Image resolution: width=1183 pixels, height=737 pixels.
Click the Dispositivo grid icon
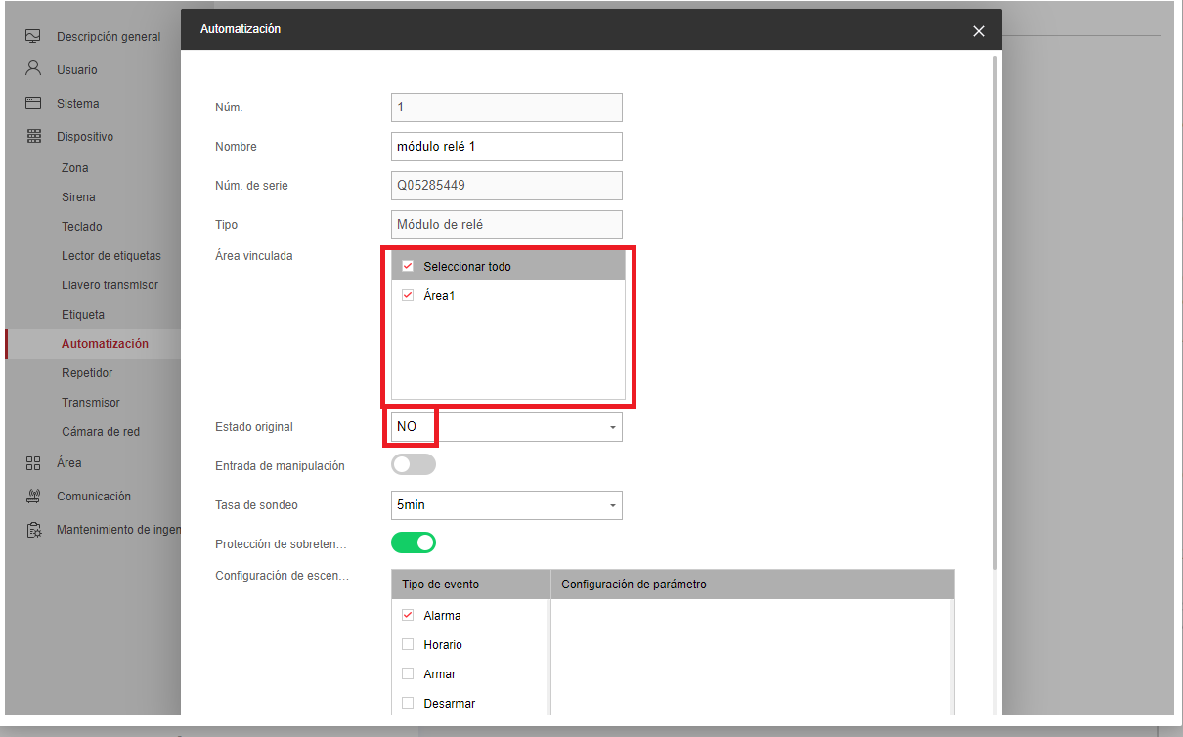click(x=33, y=136)
